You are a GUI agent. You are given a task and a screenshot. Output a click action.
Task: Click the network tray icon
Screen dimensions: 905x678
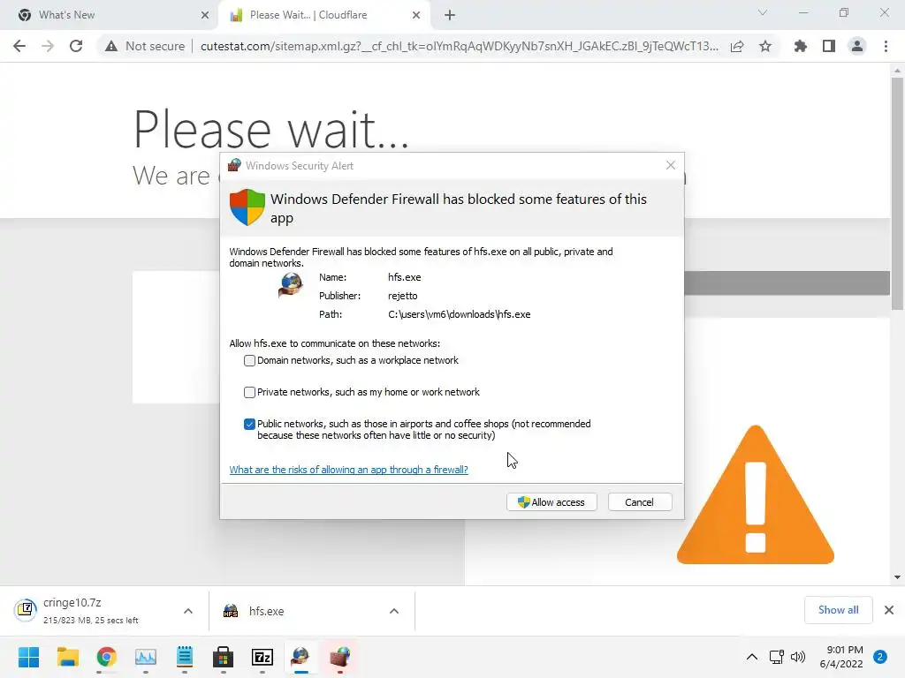[x=776, y=657]
